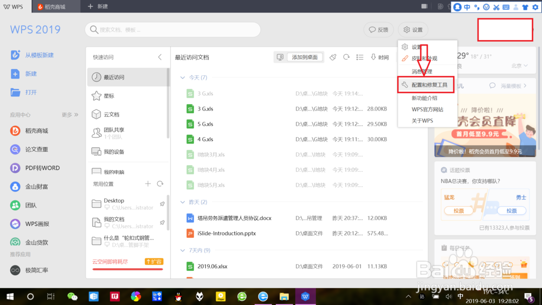Unpin the Desktop location pin icon
Viewport: 542px width, 305px height.
[162, 204]
